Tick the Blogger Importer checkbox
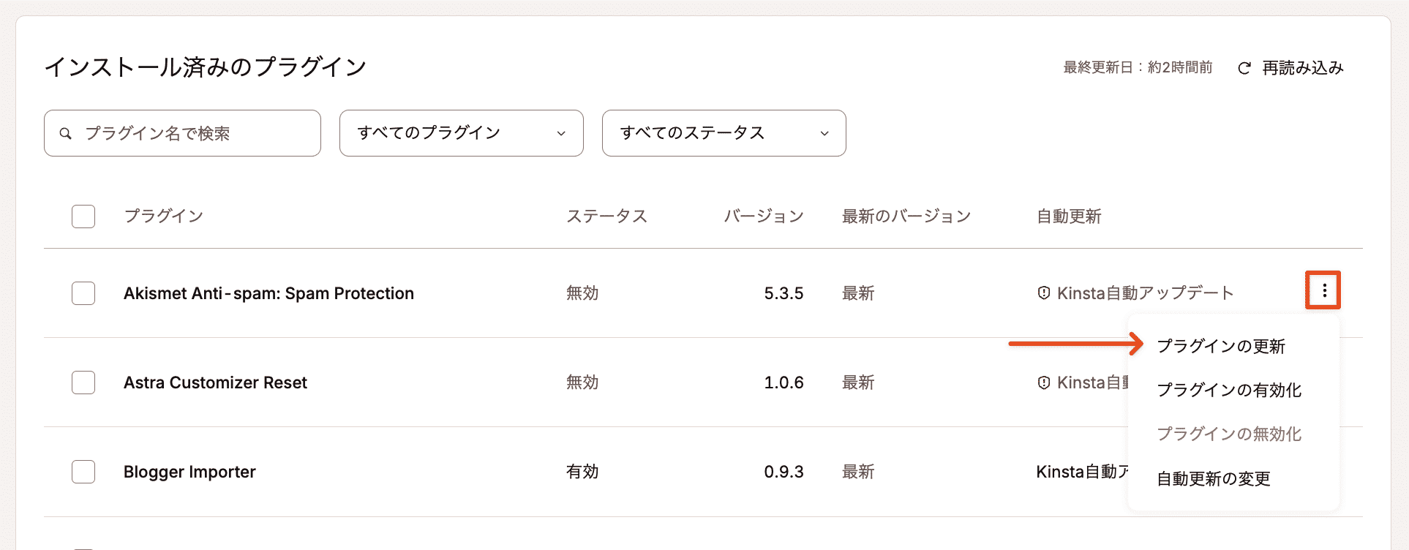Image resolution: width=1409 pixels, height=550 pixels. point(83,472)
